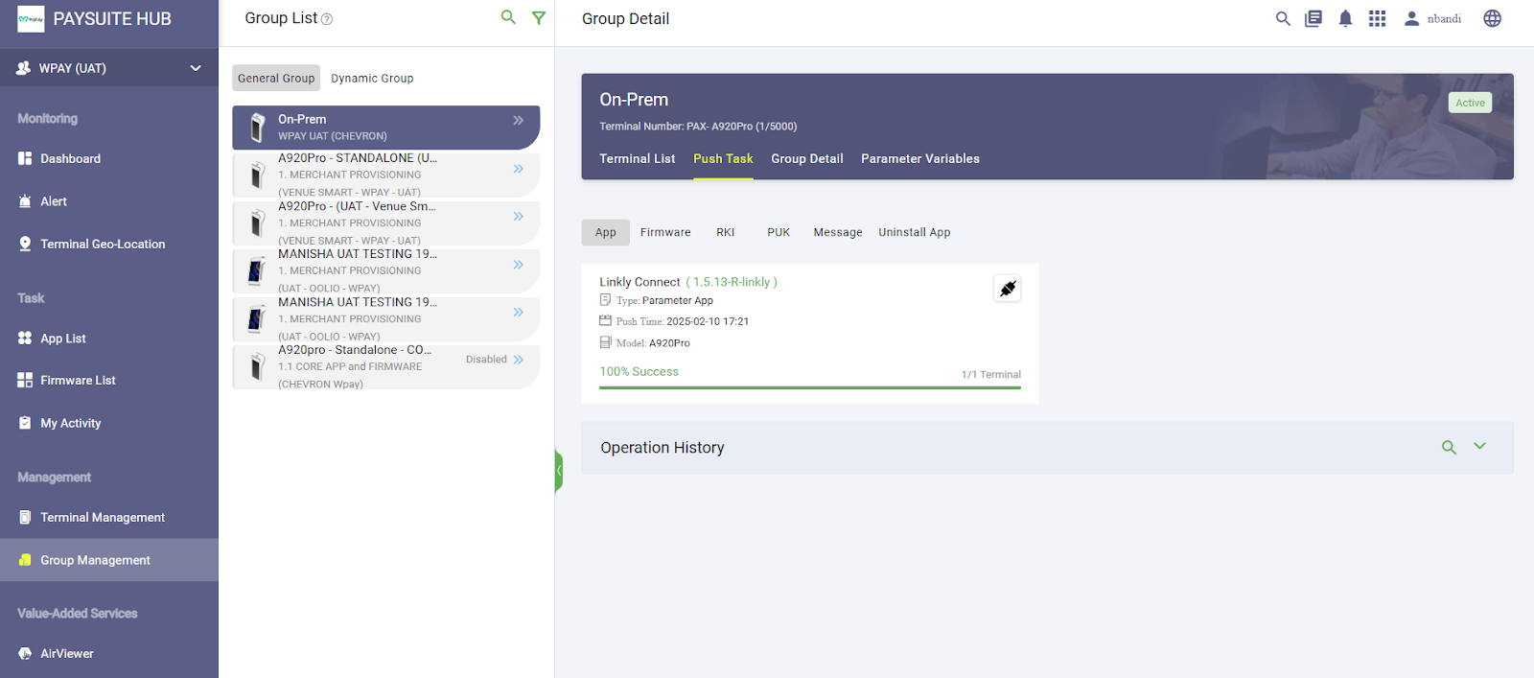Open the Terminal List tab
This screenshot has width=1534, height=678.
coord(638,159)
